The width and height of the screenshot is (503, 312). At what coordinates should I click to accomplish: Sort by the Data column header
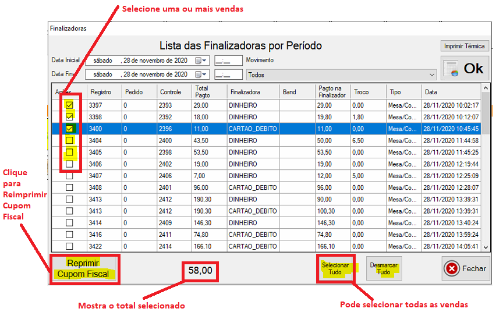click(x=451, y=92)
